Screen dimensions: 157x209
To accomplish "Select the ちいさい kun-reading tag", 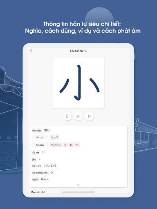I will (x=56, y=145).
